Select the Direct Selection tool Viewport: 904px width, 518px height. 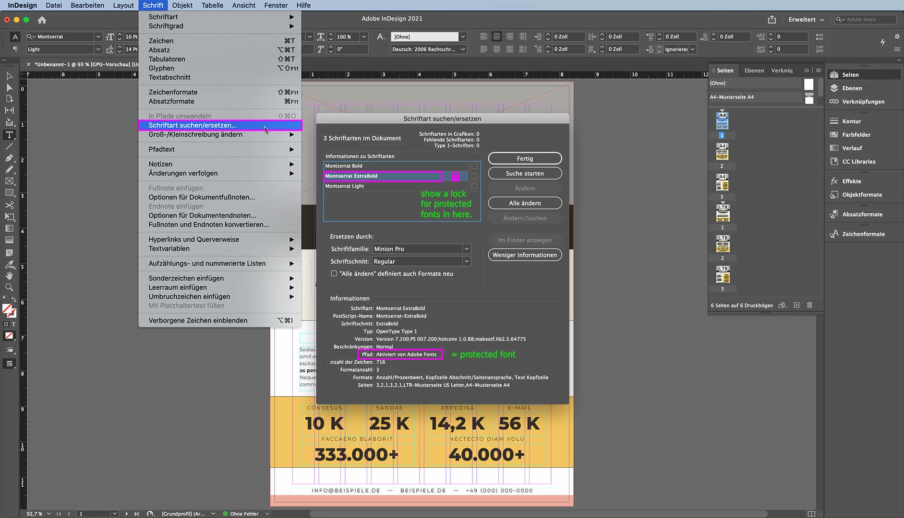click(9, 87)
